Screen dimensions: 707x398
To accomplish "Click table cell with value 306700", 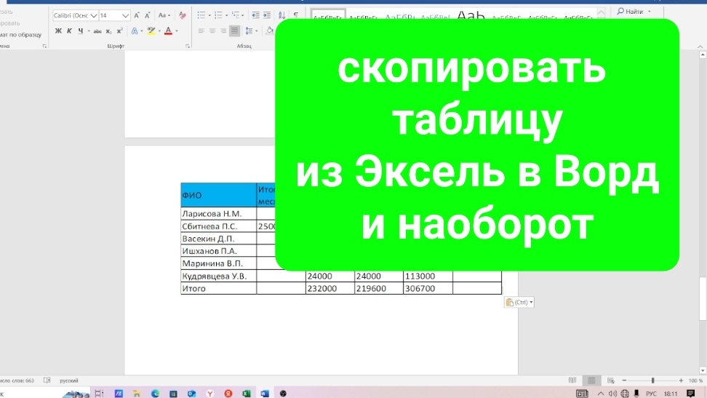I will (428, 288).
